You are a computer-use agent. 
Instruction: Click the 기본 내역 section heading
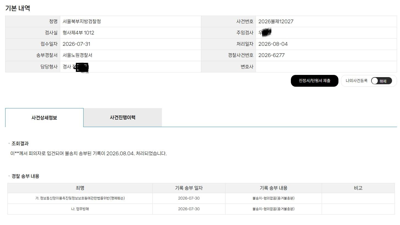coord(18,8)
